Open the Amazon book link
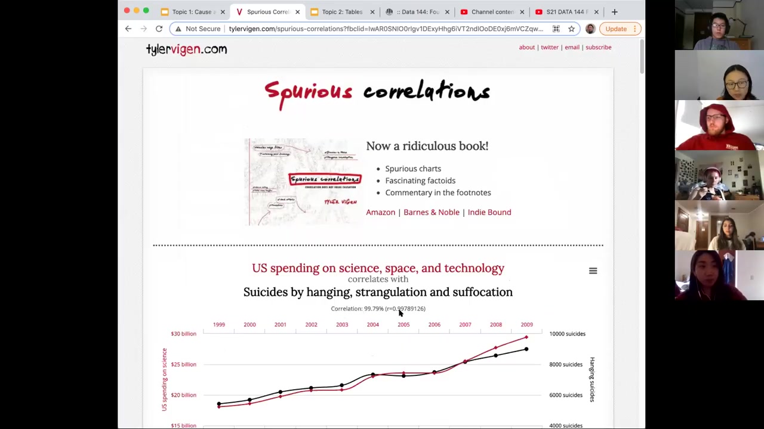 (380, 212)
